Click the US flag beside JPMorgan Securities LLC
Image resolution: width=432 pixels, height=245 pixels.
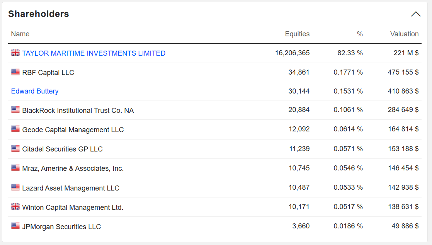tap(15, 225)
